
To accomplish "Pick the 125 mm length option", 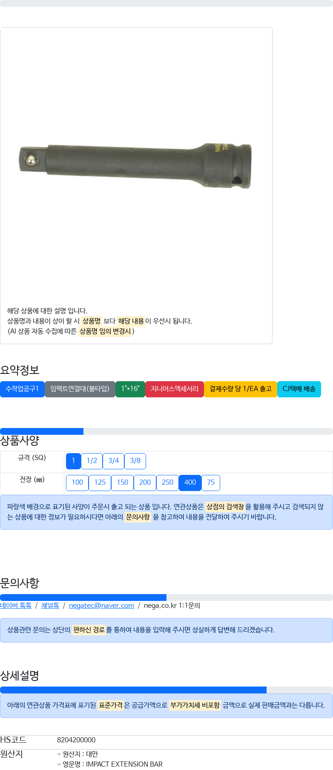I will [x=100, y=483].
